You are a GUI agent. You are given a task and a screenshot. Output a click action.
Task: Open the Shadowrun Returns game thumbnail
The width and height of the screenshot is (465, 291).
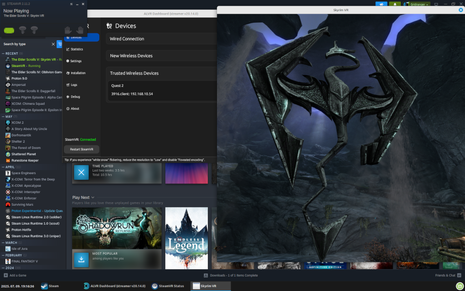[x=117, y=228]
